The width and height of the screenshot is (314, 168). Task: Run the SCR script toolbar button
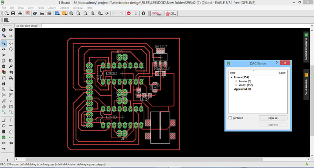click(57, 13)
